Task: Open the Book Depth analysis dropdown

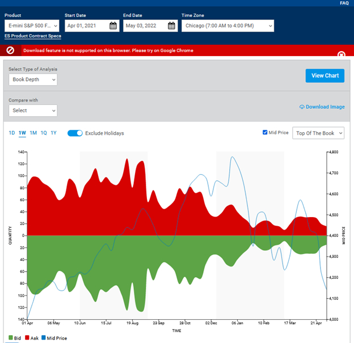Action: point(33,80)
